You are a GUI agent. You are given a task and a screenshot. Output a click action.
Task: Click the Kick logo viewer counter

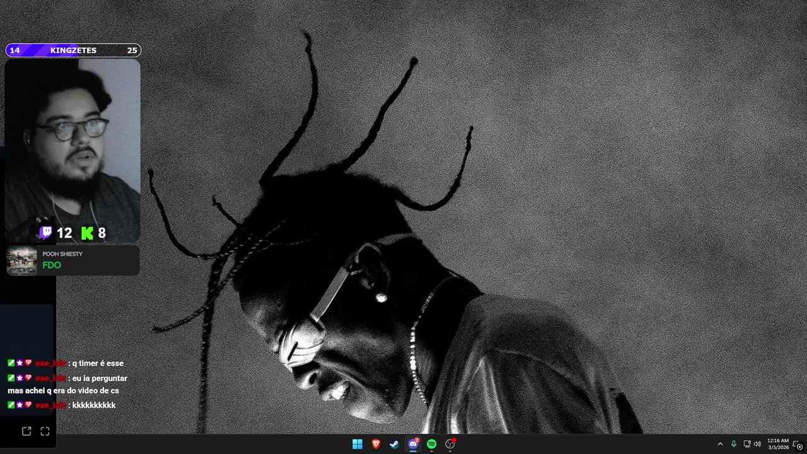point(87,233)
